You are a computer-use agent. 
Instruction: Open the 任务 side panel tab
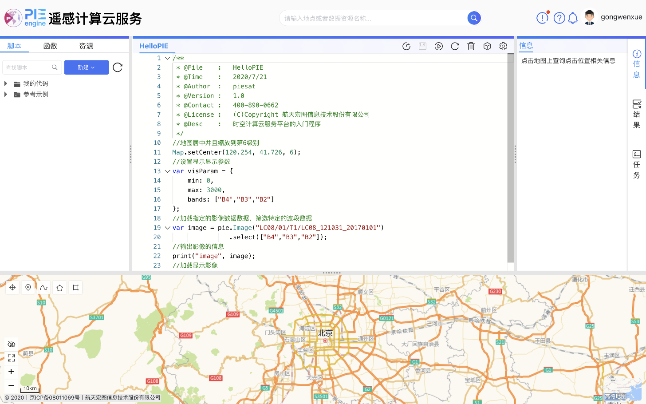[637, 164]
